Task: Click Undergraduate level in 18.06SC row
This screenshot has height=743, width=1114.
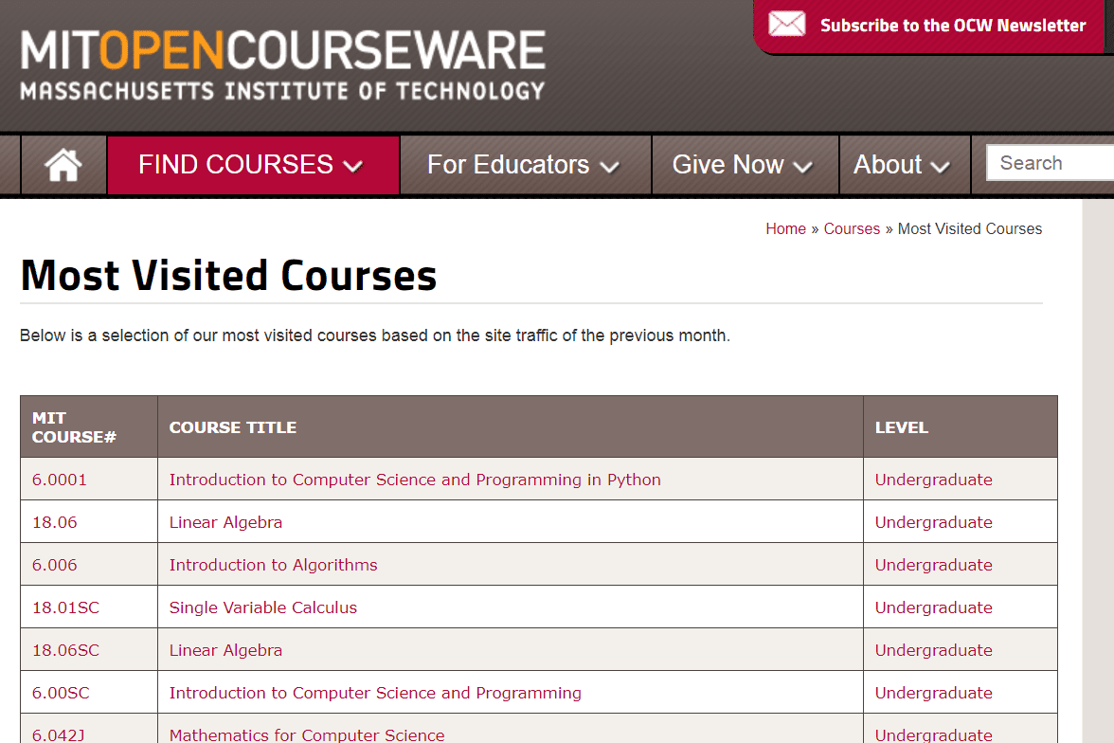Action: point(934,650)
